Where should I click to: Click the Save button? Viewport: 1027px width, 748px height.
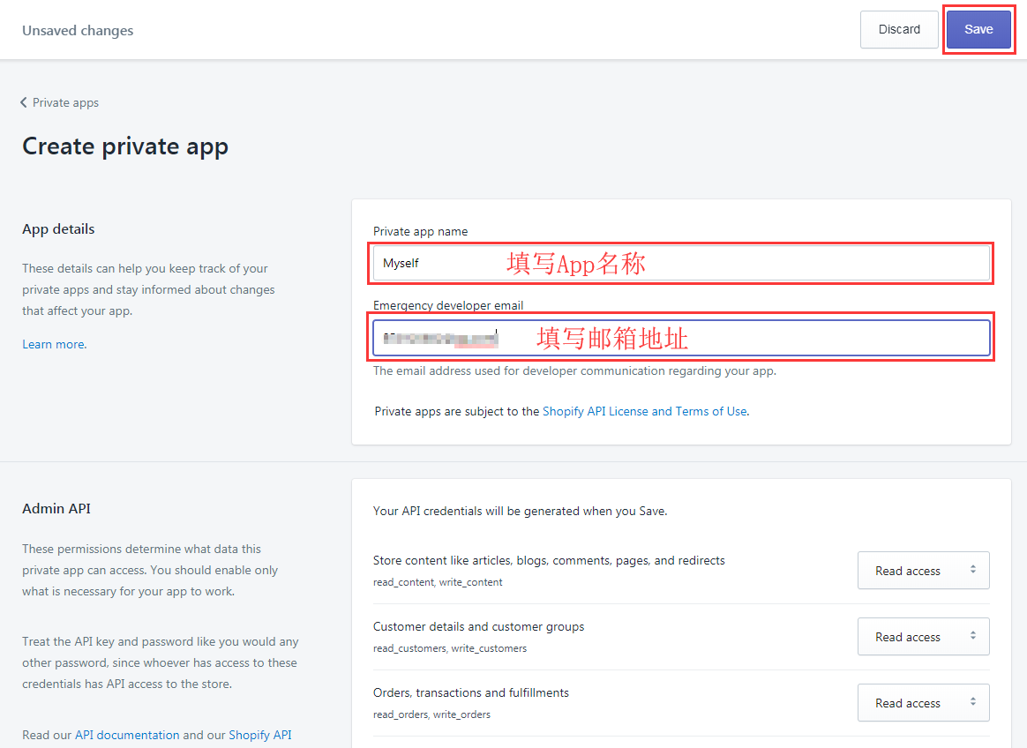point(978,29)
